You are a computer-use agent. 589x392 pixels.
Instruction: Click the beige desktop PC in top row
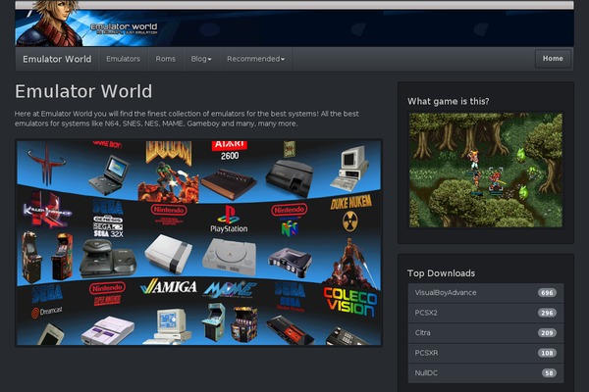click(348, 169)
